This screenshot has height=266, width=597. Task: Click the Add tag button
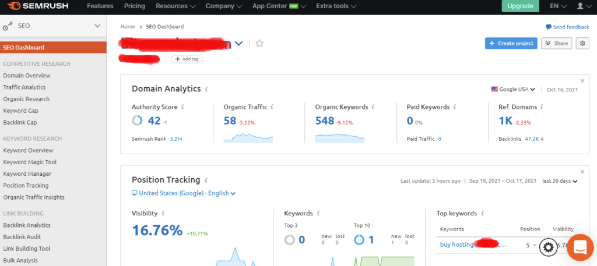187,59
